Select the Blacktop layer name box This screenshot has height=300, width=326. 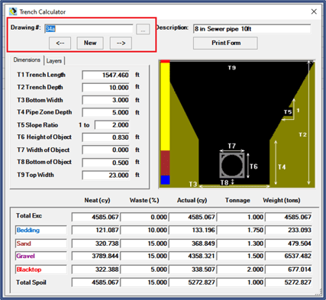(41, 269)
